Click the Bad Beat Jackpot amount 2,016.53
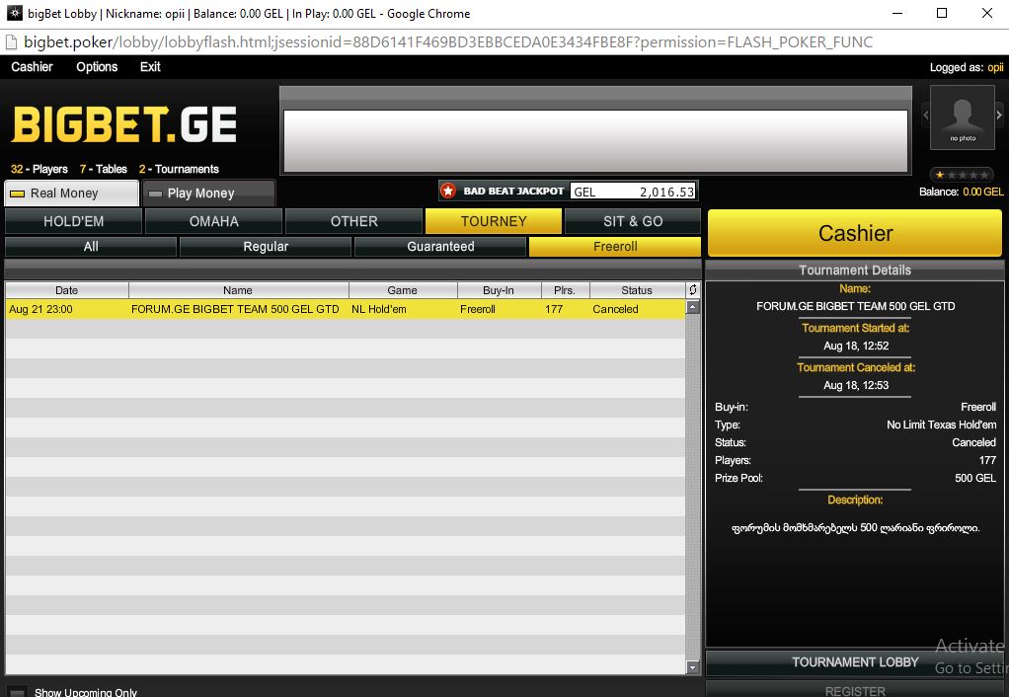Image resolution: width=1009 pixels, height=697 pixels. [x=666, y=192]
